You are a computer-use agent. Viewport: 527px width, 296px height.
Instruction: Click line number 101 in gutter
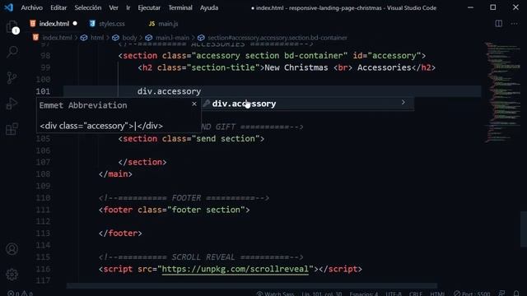coord(43,91)
